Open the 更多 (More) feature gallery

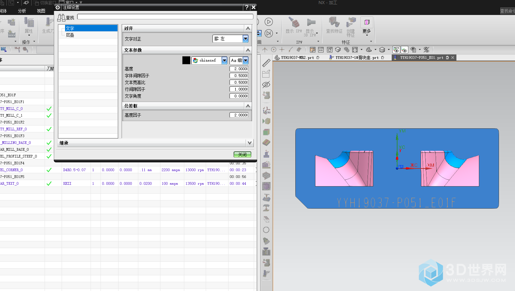click(x=367, y=27)
